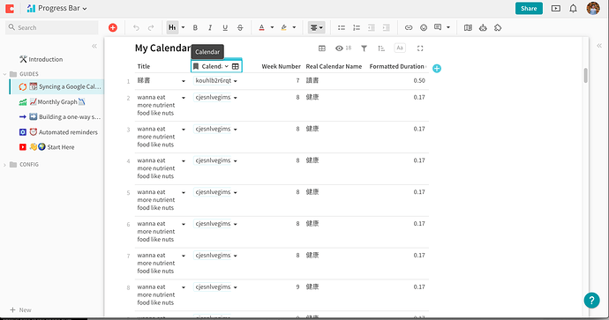Click New to add a page
The height and width of the screenshot is (320, 609).
(x=20, y=310)
